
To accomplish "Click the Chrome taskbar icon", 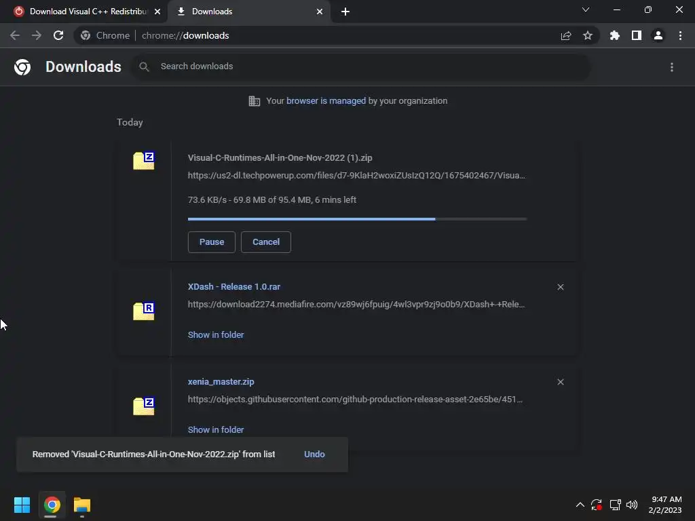I will pos(52,505).
